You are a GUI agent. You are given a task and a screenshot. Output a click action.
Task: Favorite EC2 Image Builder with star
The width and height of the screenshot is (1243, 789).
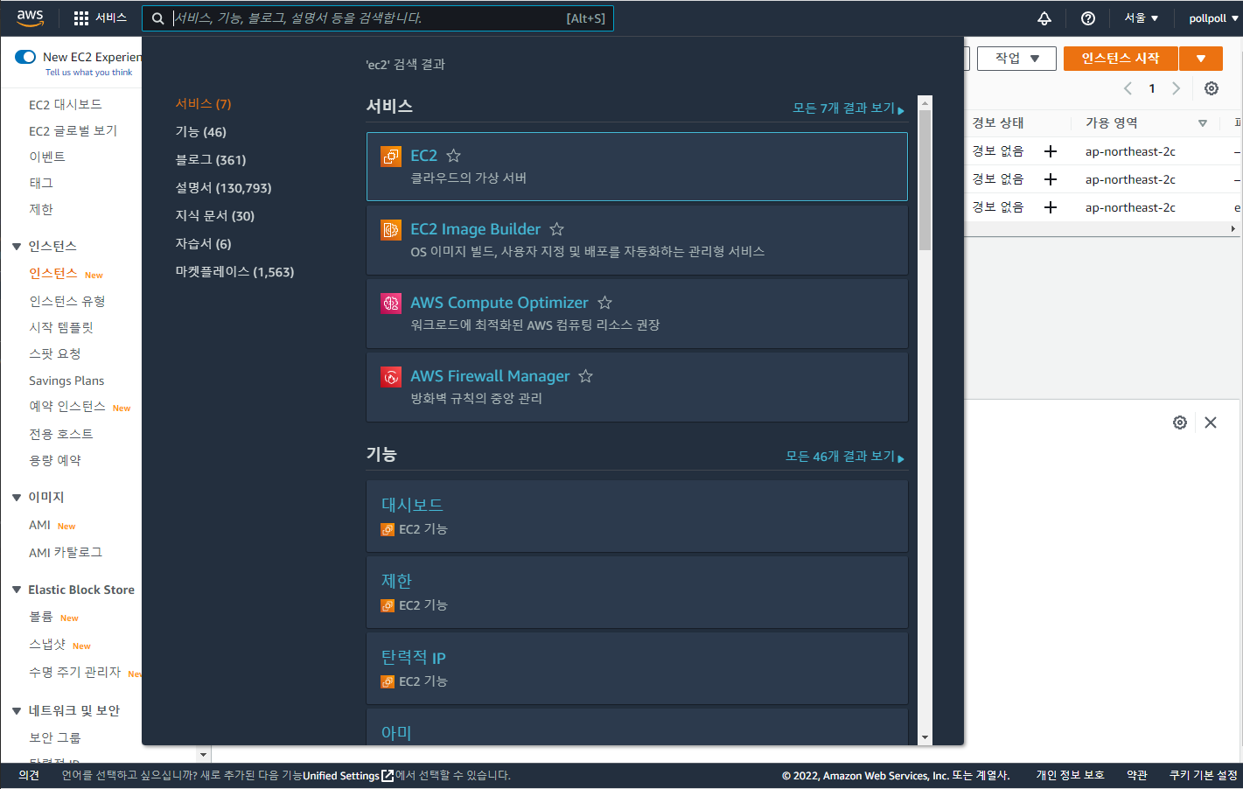(x=556, y=229)
